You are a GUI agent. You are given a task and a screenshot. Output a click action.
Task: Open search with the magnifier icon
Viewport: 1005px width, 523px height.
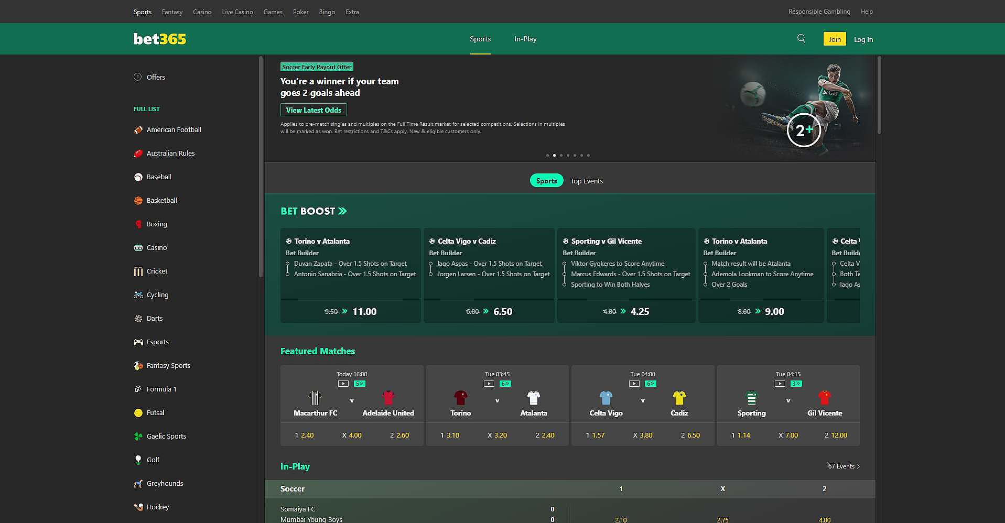(801, 38)
